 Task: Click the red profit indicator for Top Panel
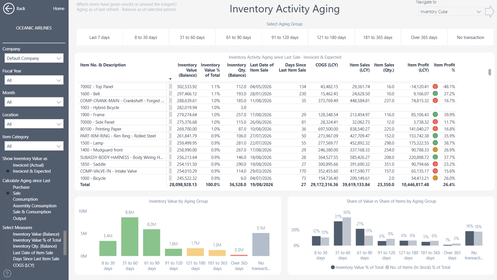point(435,86)
